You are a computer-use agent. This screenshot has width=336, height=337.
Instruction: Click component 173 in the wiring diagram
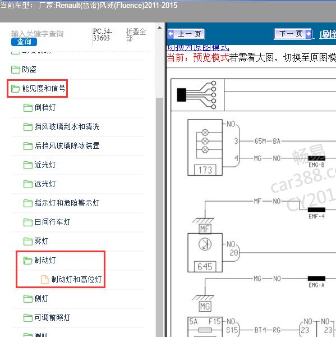205,147
